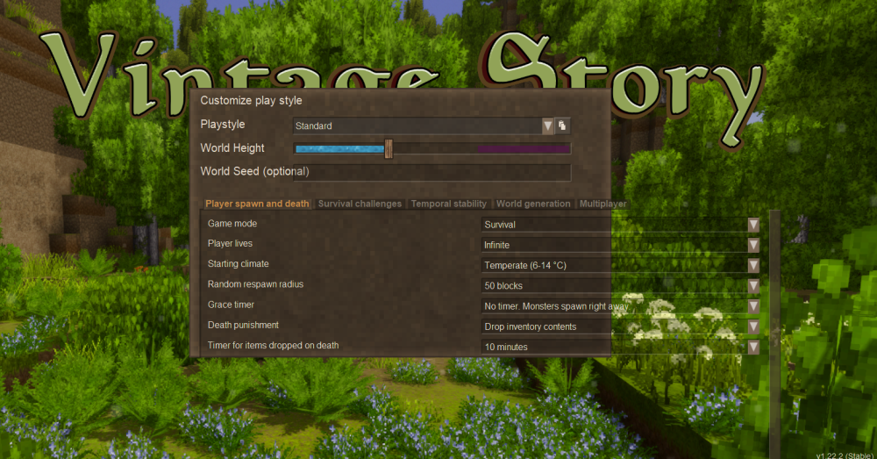Click the purple end of World Height slider
This screenshot has width=877, height=459.
pyautogui.click(x=523, y=149)
